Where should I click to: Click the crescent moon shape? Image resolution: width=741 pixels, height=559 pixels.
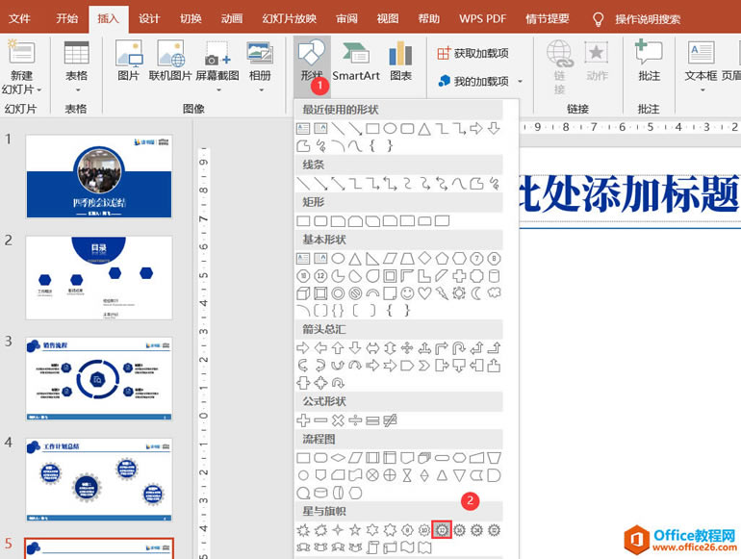[476, 292]
